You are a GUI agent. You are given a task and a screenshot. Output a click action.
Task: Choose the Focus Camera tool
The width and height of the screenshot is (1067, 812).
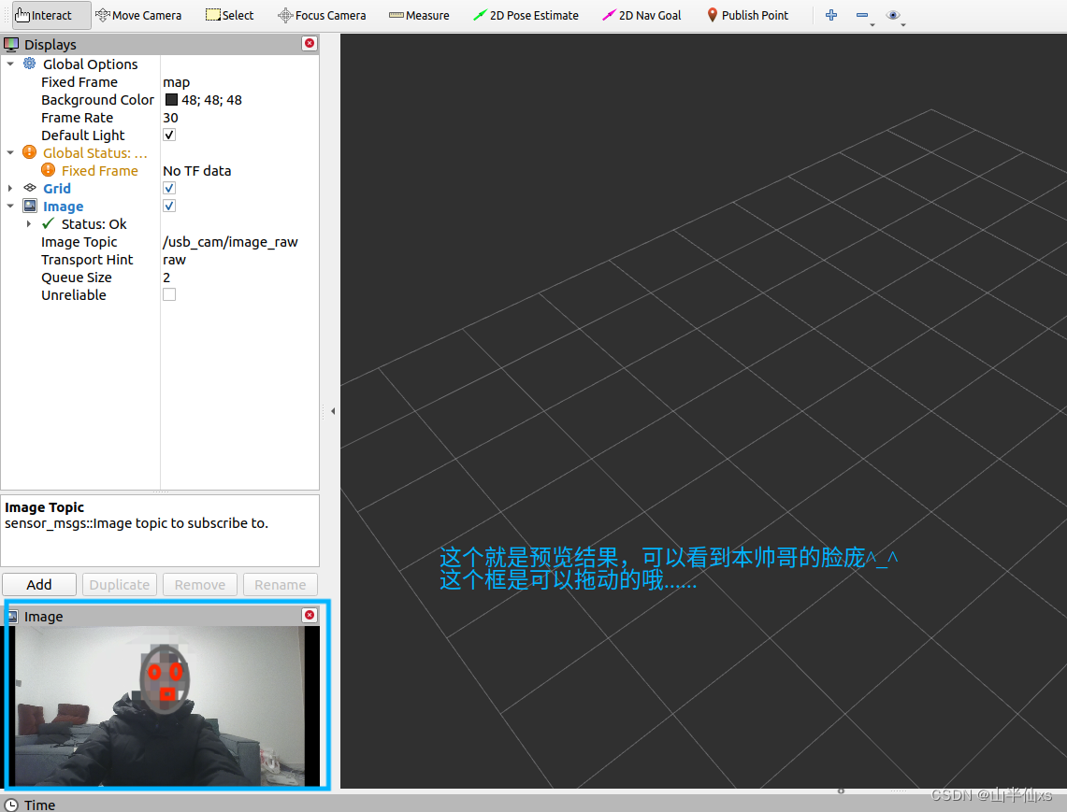322,15
